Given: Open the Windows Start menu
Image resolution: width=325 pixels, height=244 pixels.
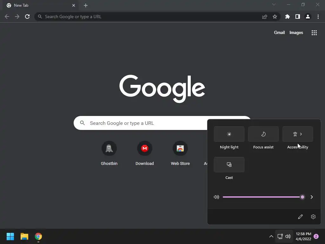Looking at the screenshot, I should [x=10, y=236].
